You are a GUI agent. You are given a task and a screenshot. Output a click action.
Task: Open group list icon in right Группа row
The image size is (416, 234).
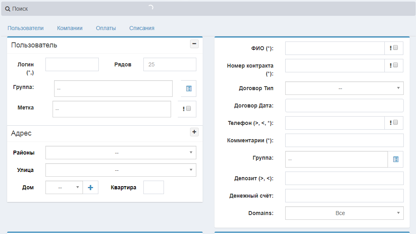click(395, 159)
